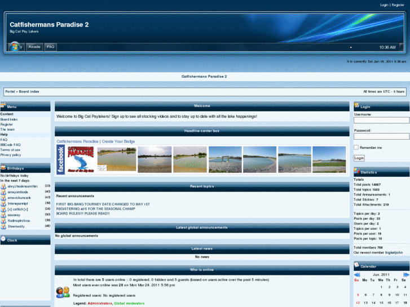The width and height of the screenshot is (410, 307).
Task: Open Terms of use in sidebar
Action: (x=10, y=150)
